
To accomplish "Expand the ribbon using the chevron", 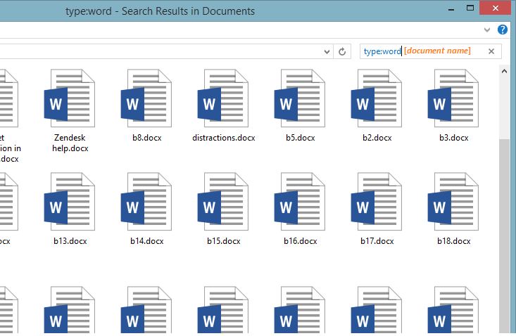I will pyautogui.click(x=487, y=30).
